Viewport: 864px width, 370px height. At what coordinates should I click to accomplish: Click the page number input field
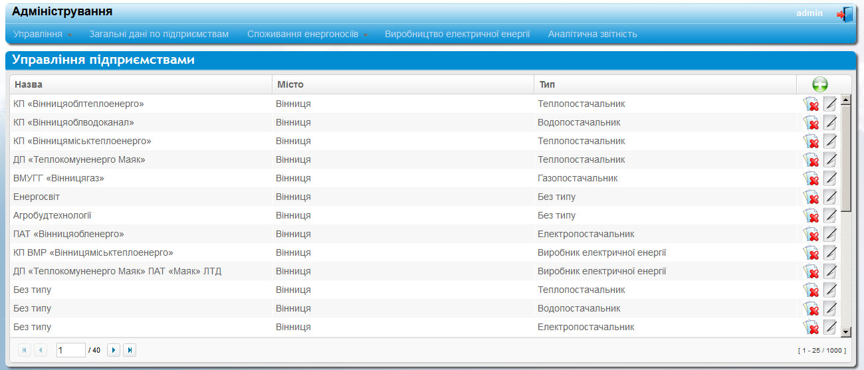point(71,350)
